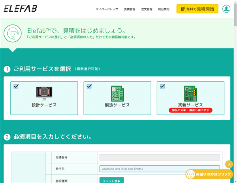
Task: Click the 見積番号 field
Action: point(160,157)
